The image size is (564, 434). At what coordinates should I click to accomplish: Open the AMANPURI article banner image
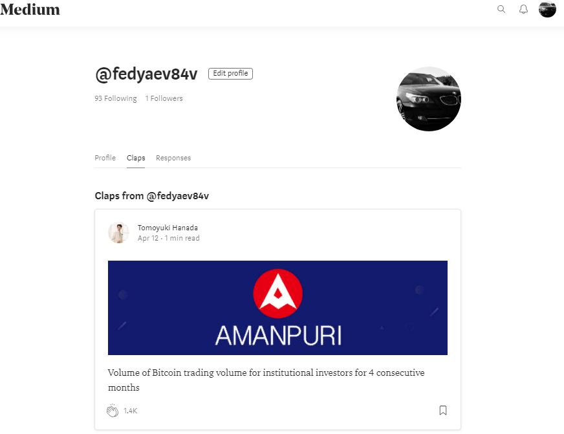pyautogui.click(x=277, y=308)
